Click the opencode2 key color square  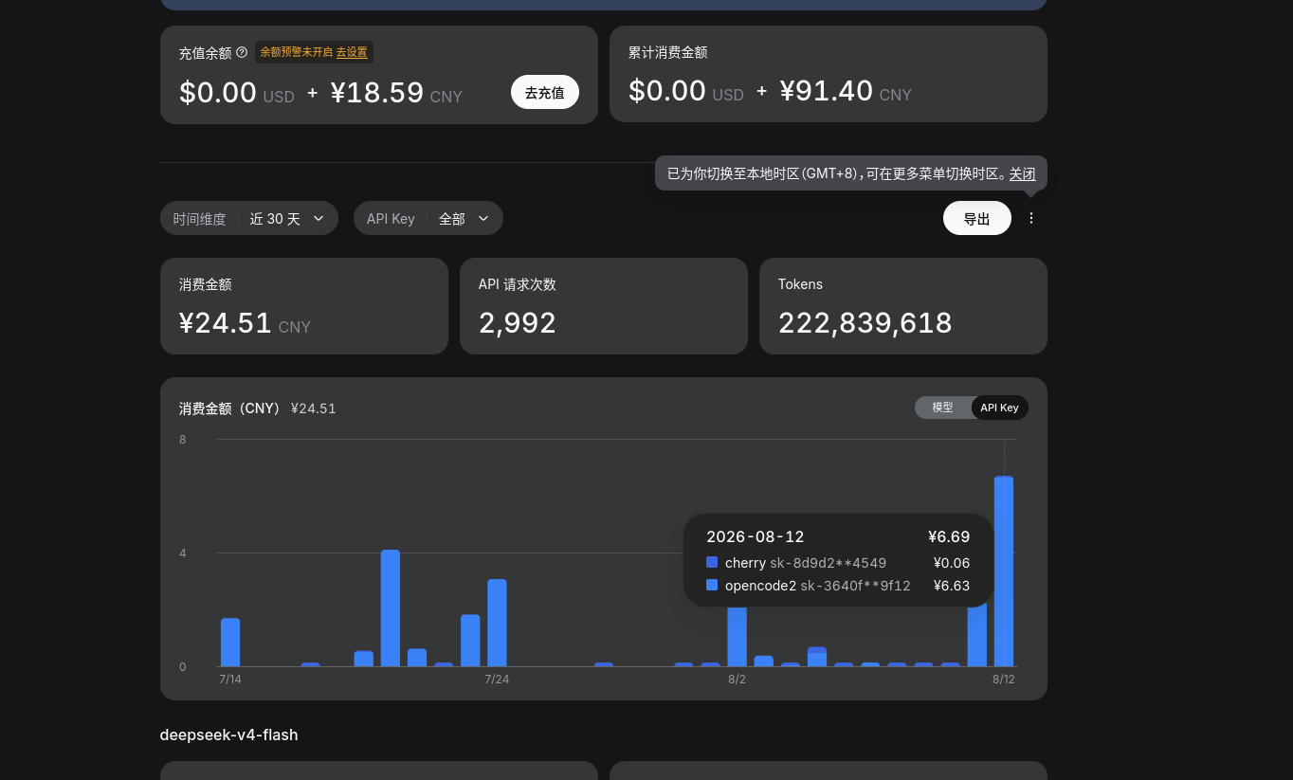tap(712, 585)
